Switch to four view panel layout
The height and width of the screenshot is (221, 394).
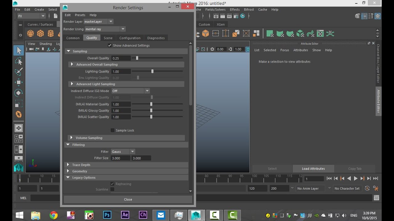pyautogui.click(x=18, y=139)
